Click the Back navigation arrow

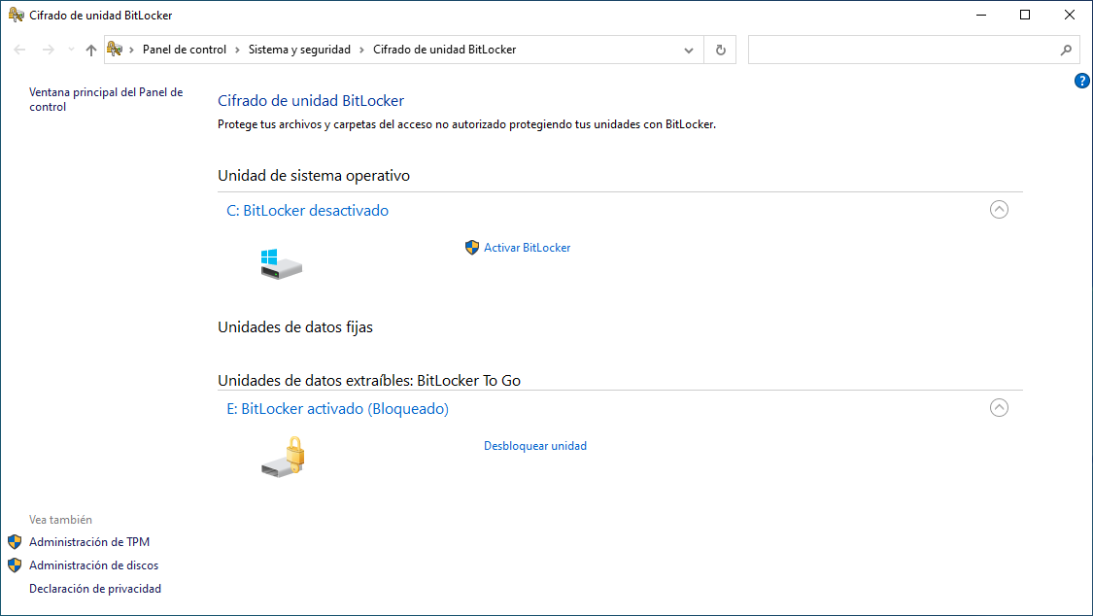tap(19, 50)
